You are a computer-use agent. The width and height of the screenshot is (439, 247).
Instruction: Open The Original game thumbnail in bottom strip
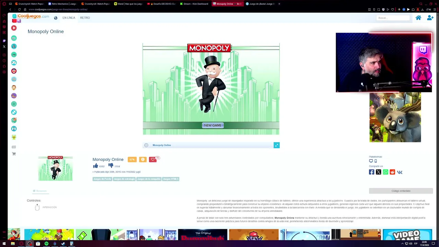click(x=203, y=235)
